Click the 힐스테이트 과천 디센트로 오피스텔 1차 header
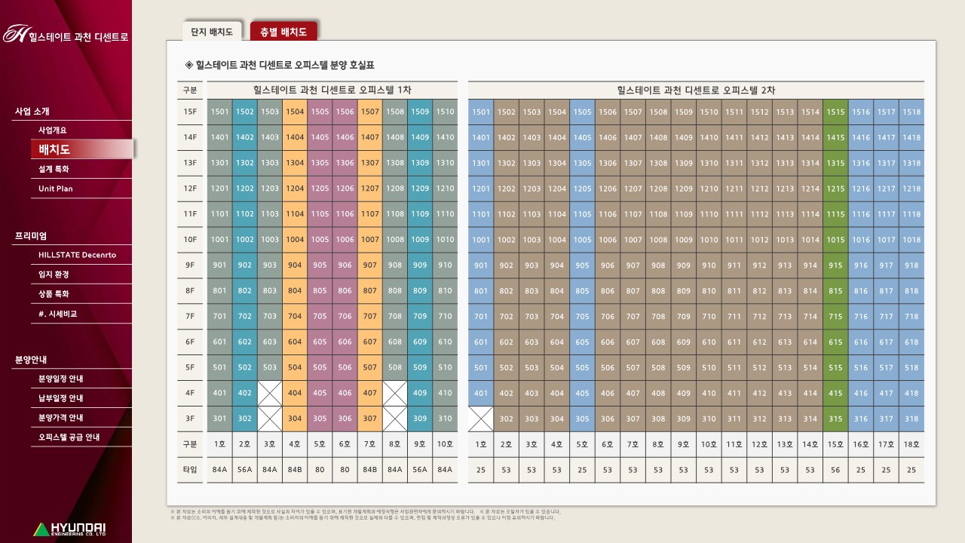The image size is (965, 543). click(x=332, y=90)
